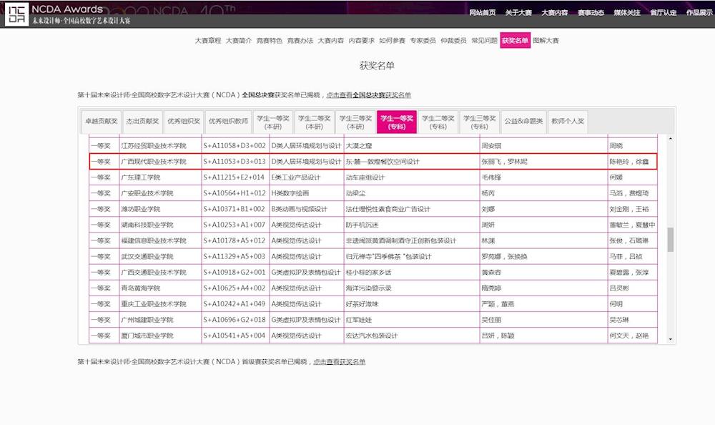The height and width of the screenshot is (425, 715).
Task: Open 关于大赛 in top navigation
Action: tap(518, 13)
